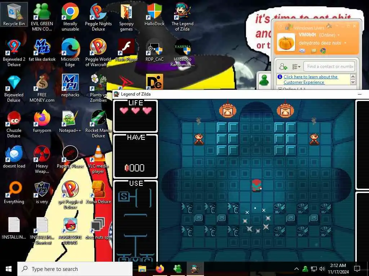The width and height of the screenshot is (369, 276).
Task: Open VM0b0t Online status dropdown
Action: 339,35
